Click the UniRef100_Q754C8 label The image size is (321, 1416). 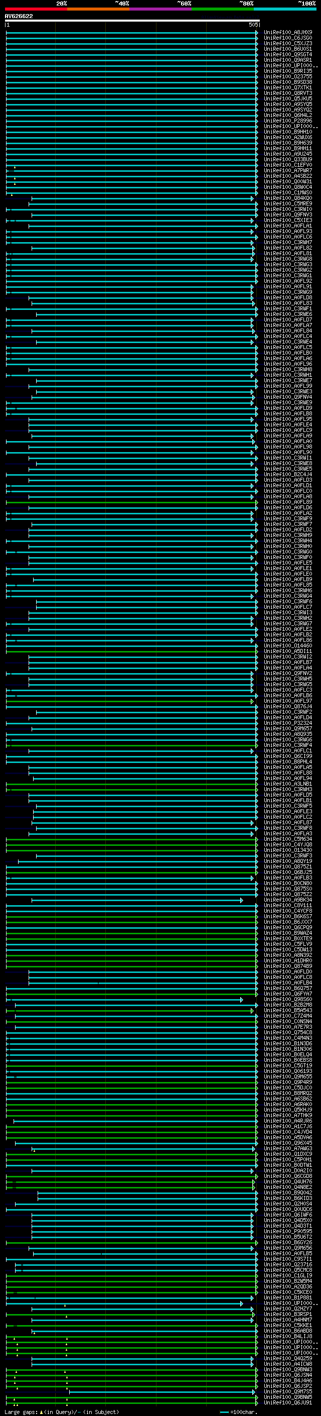pyautogui.click(x=288, y=1032)
